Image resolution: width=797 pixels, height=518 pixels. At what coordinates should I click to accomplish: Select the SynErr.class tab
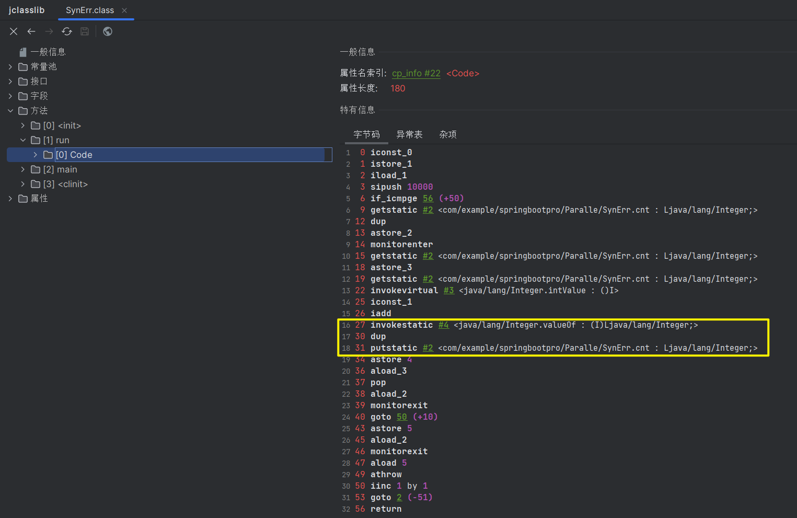pos(90,10)
